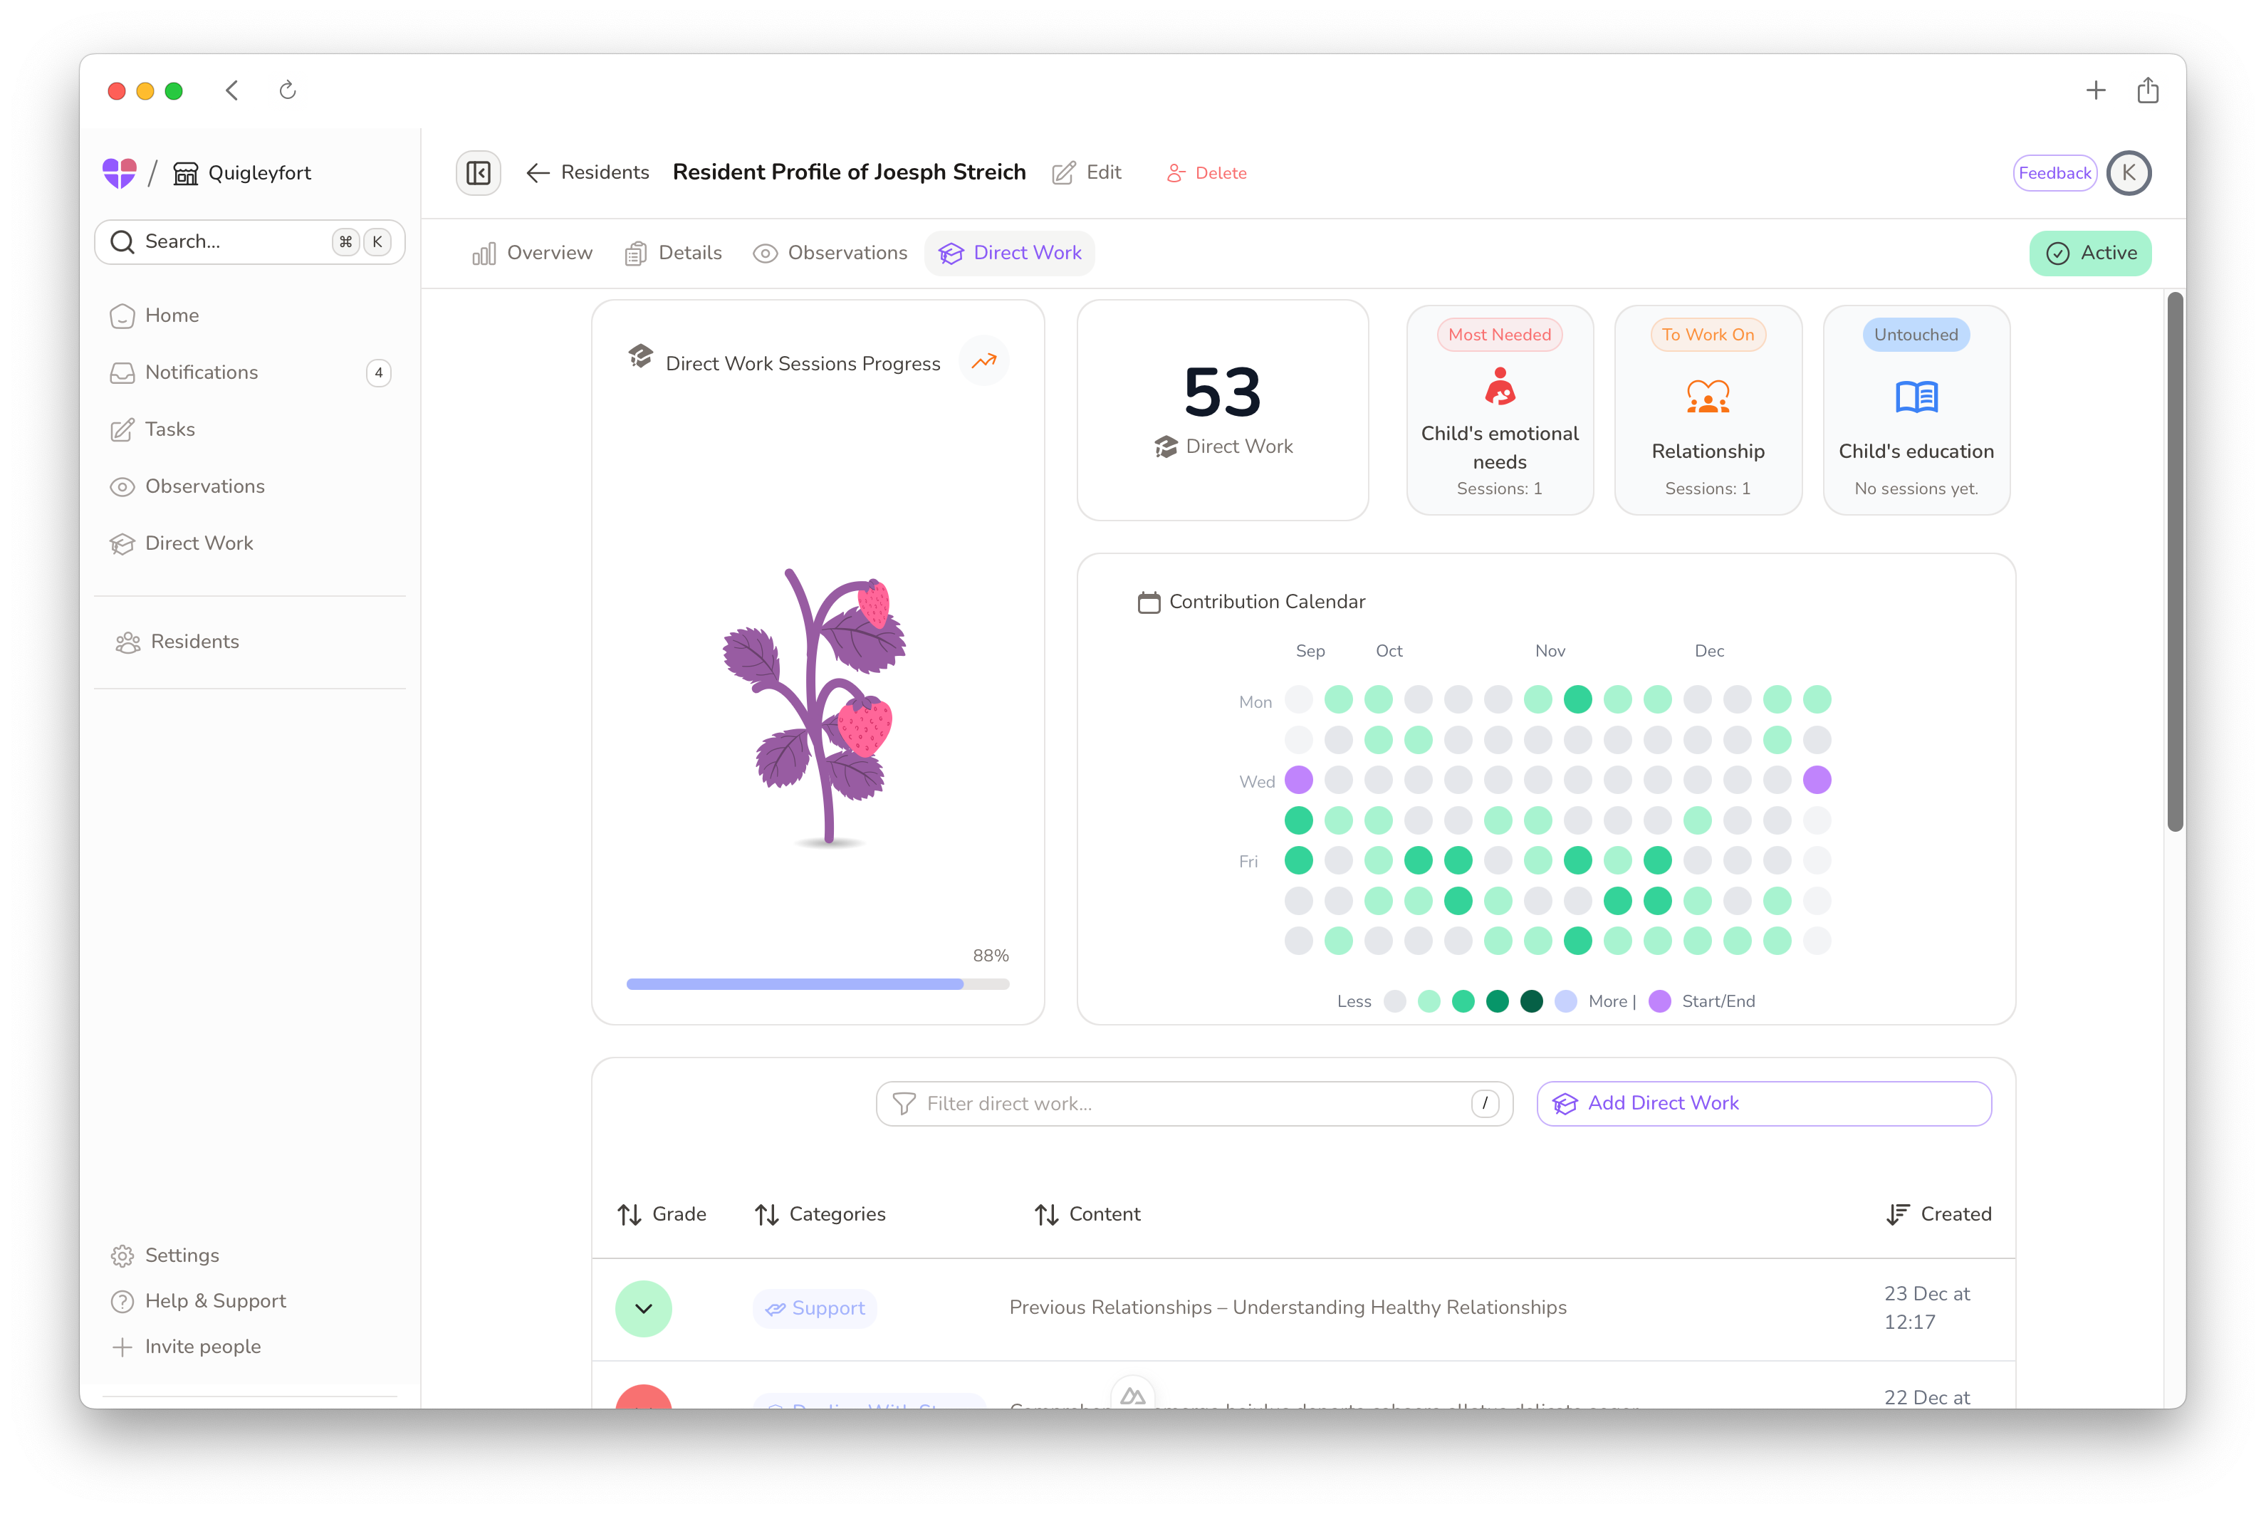Click the heart-shaped app logo

pos(120,173)
